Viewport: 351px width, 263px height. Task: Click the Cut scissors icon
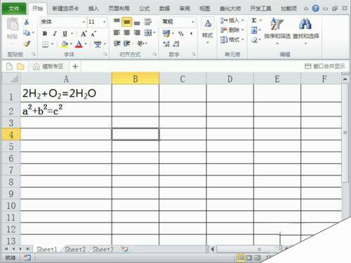pos(27,22)
